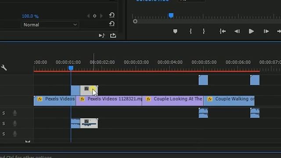Open the Normal blend mode dropdown
281x158 pixels.
[50, 25]
